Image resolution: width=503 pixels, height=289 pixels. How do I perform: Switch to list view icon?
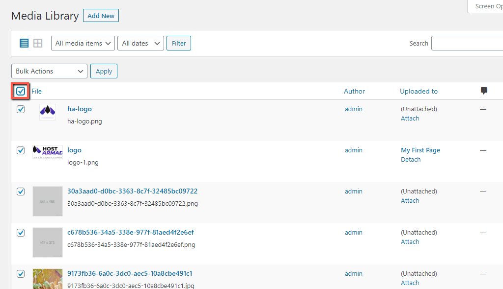coord(24,43)
